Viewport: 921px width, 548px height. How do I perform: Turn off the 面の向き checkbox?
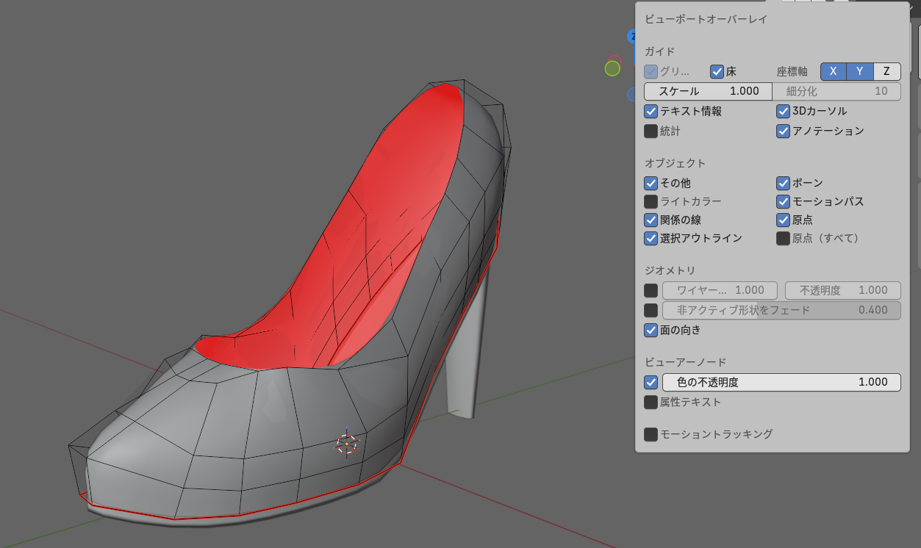click(x=651, y=330)
